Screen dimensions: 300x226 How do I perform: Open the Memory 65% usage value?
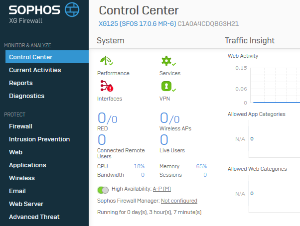(x=201, y=166)
